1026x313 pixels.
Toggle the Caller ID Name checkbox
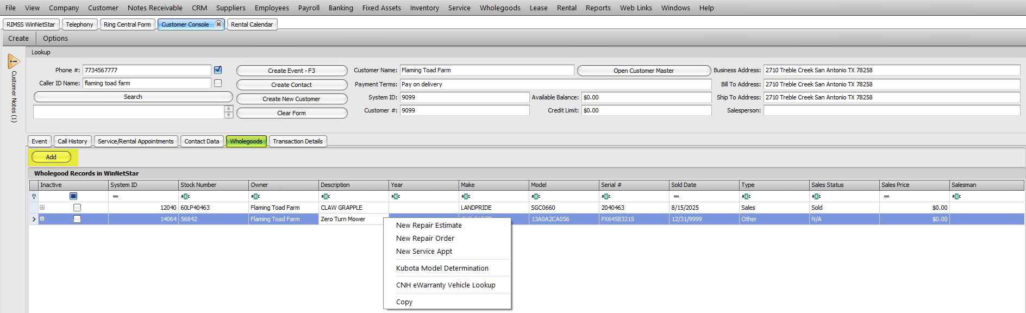tap(218, 83)
